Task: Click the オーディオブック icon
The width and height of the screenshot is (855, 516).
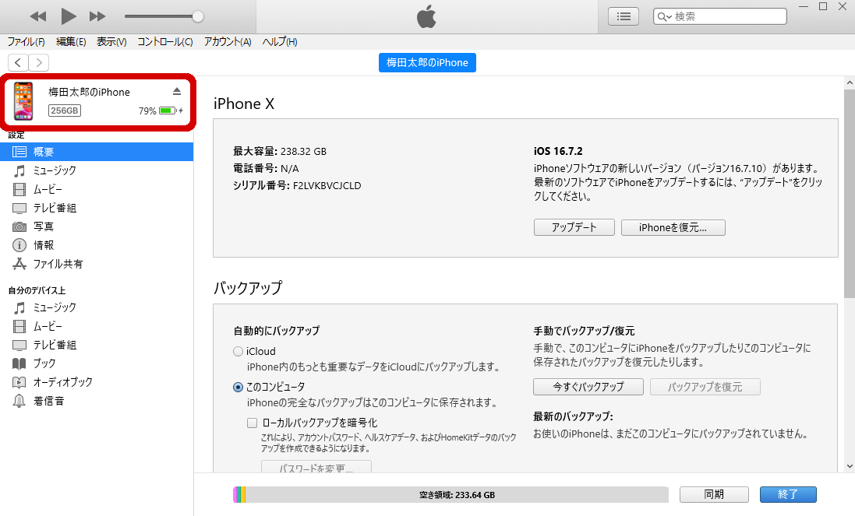Action: click(19, 382)
